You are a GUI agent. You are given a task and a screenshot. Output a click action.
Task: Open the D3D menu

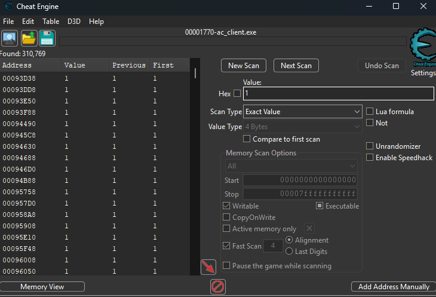tap(74, 21)
